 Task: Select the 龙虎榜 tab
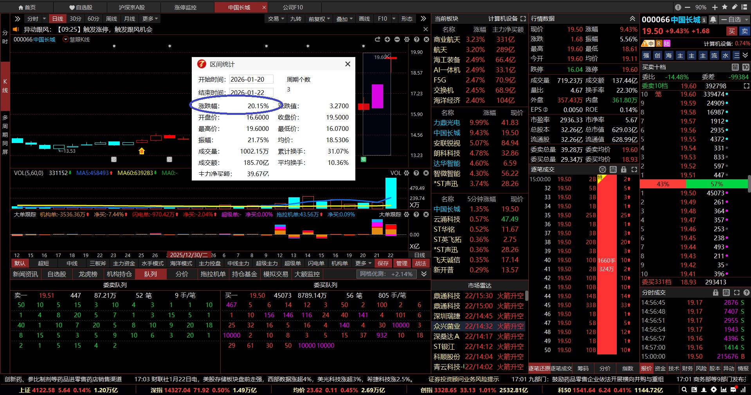(88, 274)
